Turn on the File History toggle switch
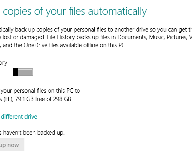Image resolution: width=192 pixels, height=155 pixels. (23, 72)
